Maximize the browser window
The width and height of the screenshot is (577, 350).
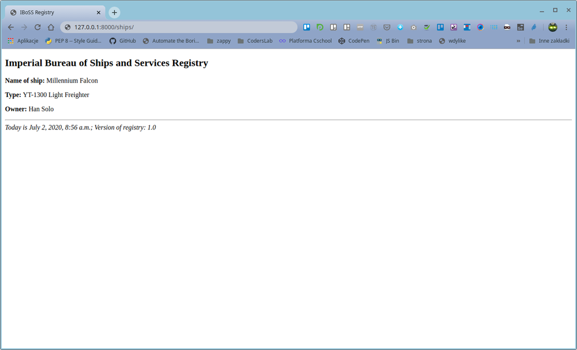(555, 10)
